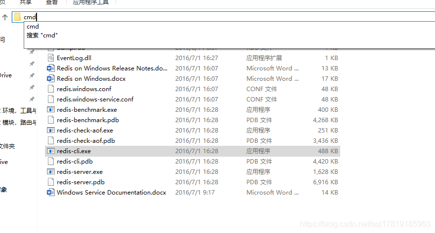Select the EventLog.dll file name
Viewport: 435px width, 233px height.
point(74,58)
